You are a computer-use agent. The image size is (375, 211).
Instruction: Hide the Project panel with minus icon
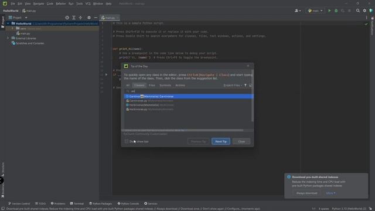[x=96, y=18]
